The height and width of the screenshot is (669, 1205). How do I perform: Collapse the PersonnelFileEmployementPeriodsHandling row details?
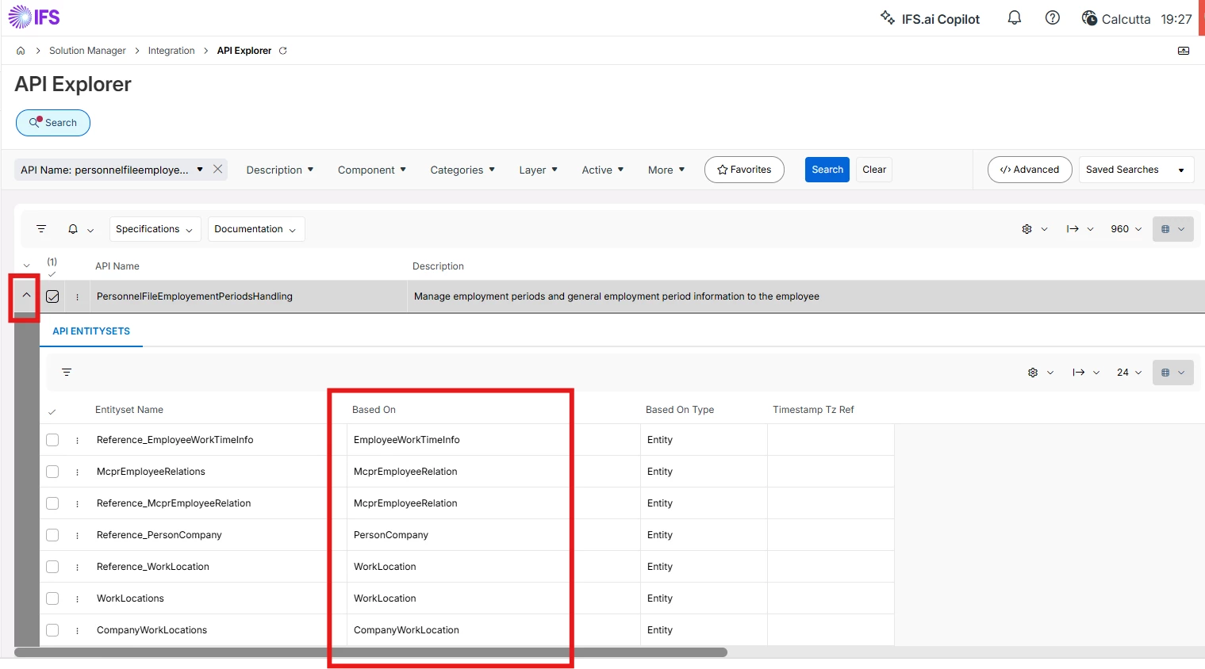[x=26, y=296]
